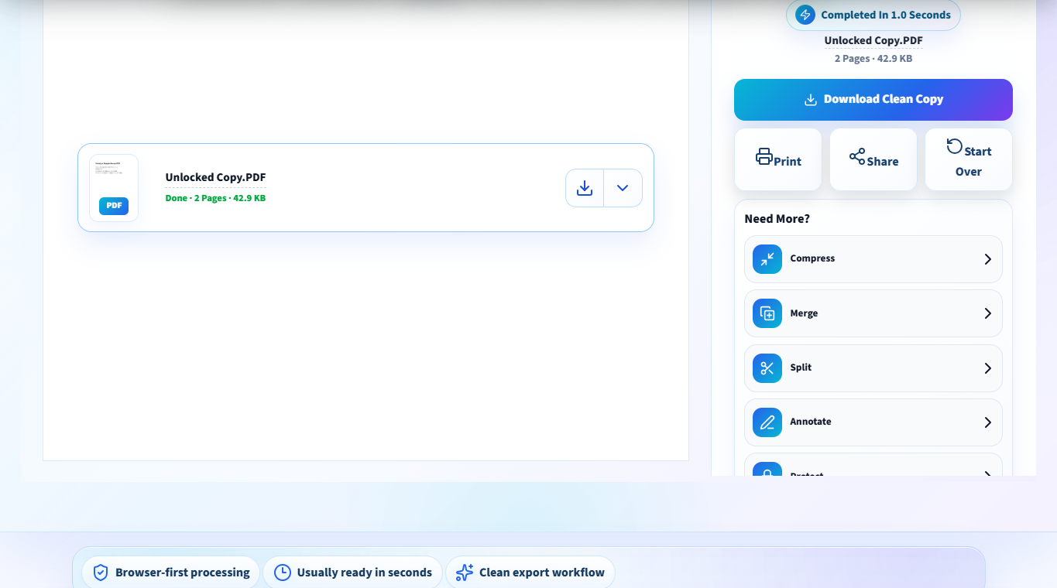Image resolution: width=1057 pixels, height=588 pixels.
Task: Click 'Clean export workflow' label
Action: tap(541, 573)
